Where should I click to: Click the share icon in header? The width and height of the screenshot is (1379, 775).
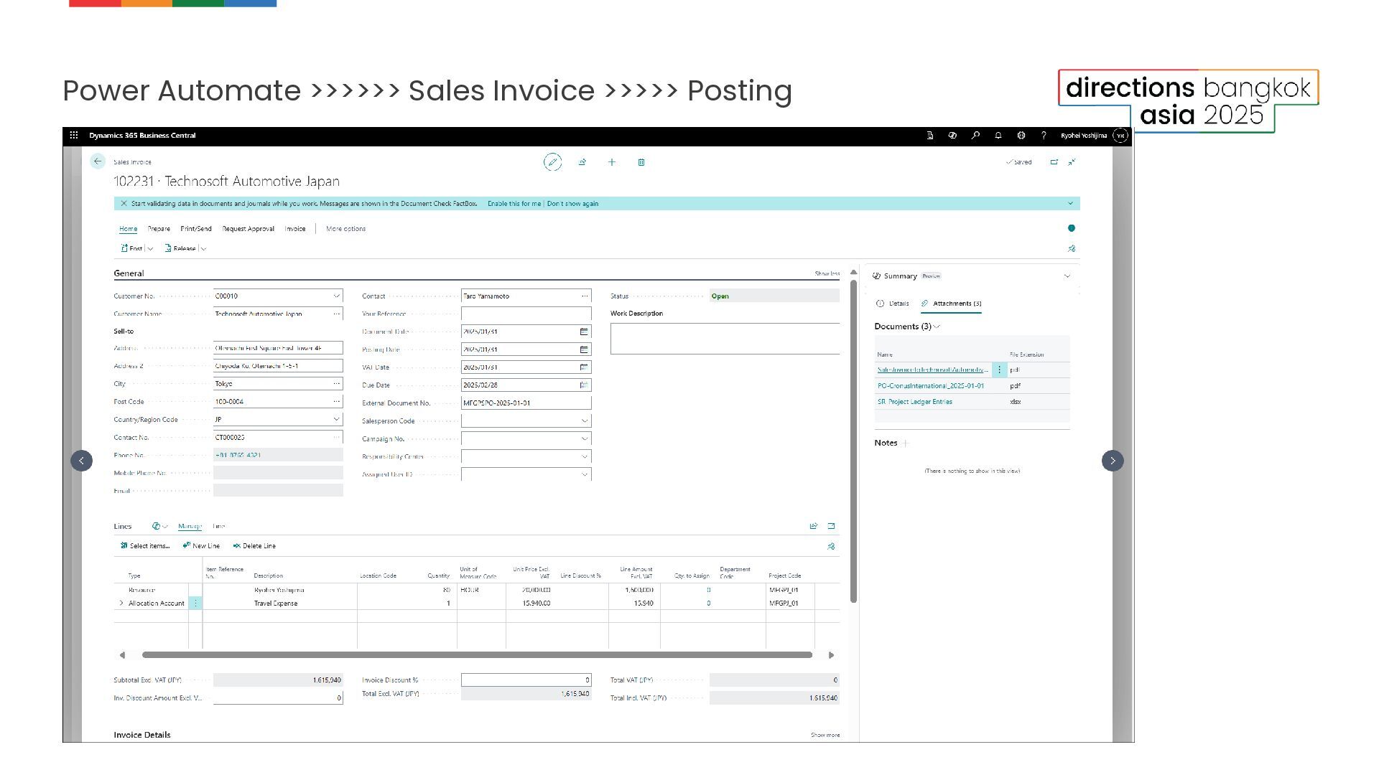point(582,162)
